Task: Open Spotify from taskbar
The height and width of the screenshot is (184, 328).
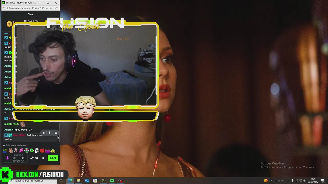Action: coord(112,181)
